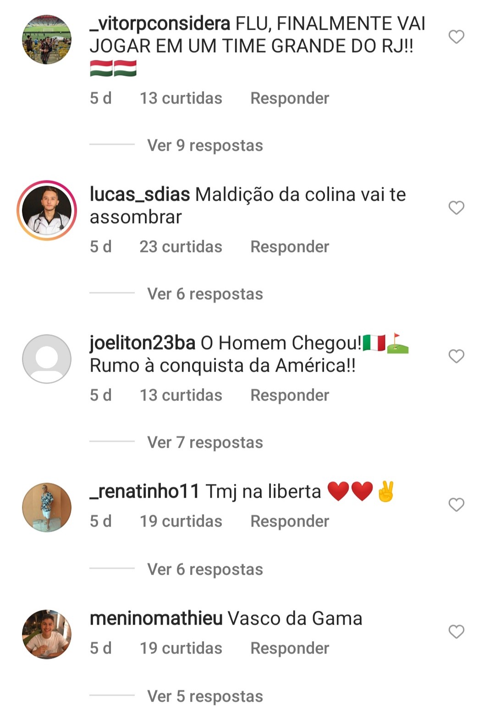This screenshot has height=715, width=495.
Task: Show the 6 replies to lucas_sdias
Action: (x=205, y=294)
